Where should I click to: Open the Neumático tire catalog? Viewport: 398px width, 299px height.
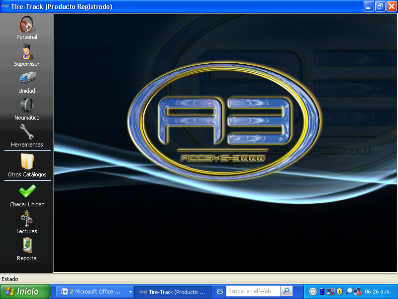click(x=27, y=105)
